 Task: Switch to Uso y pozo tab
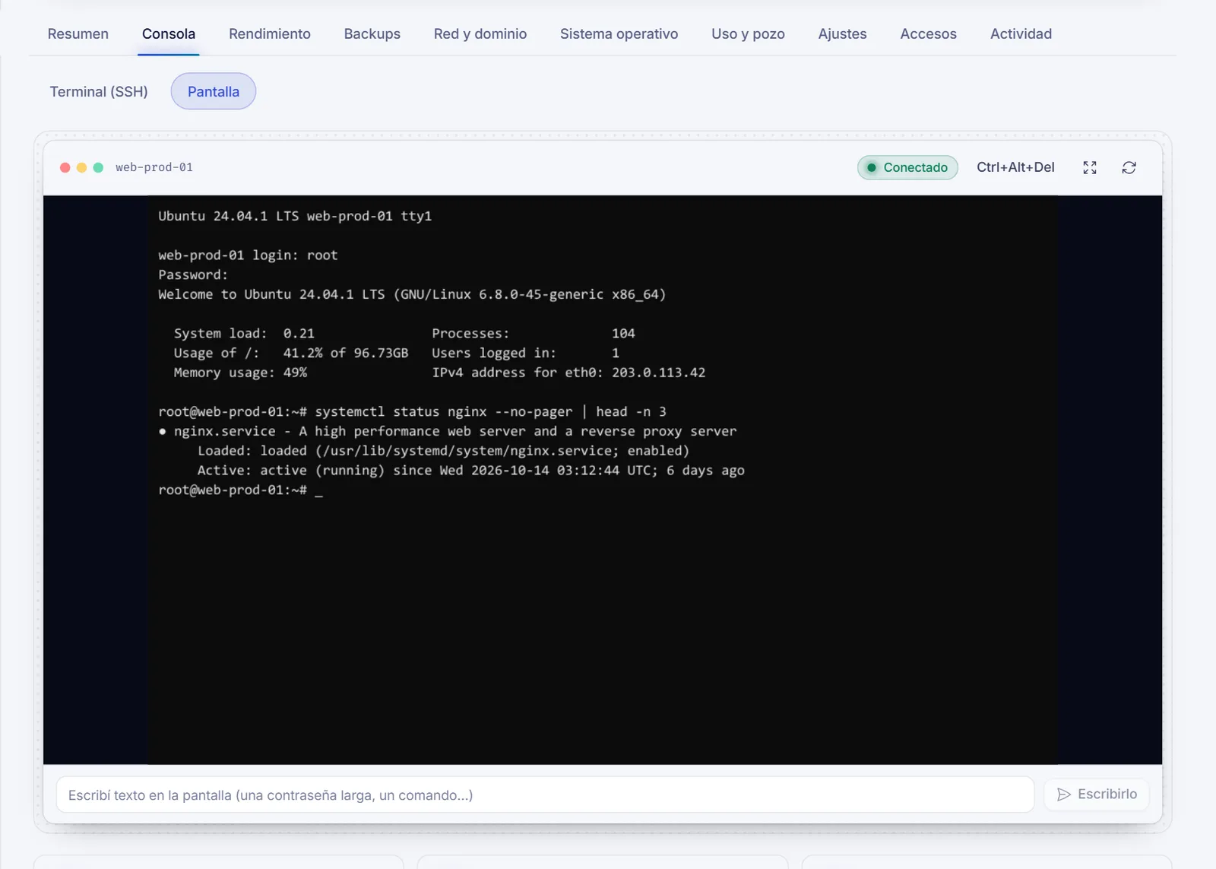pyautogui.click(x=748, y=33)
